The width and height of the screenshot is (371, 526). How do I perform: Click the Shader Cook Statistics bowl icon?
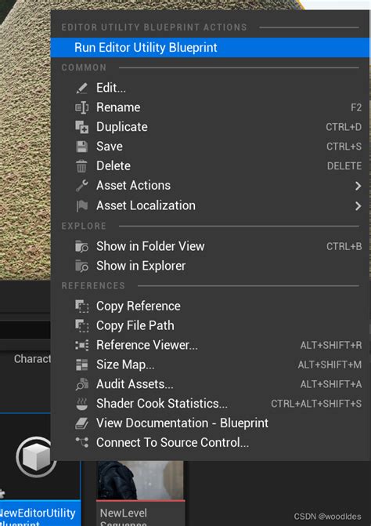[x=81, y=404]
